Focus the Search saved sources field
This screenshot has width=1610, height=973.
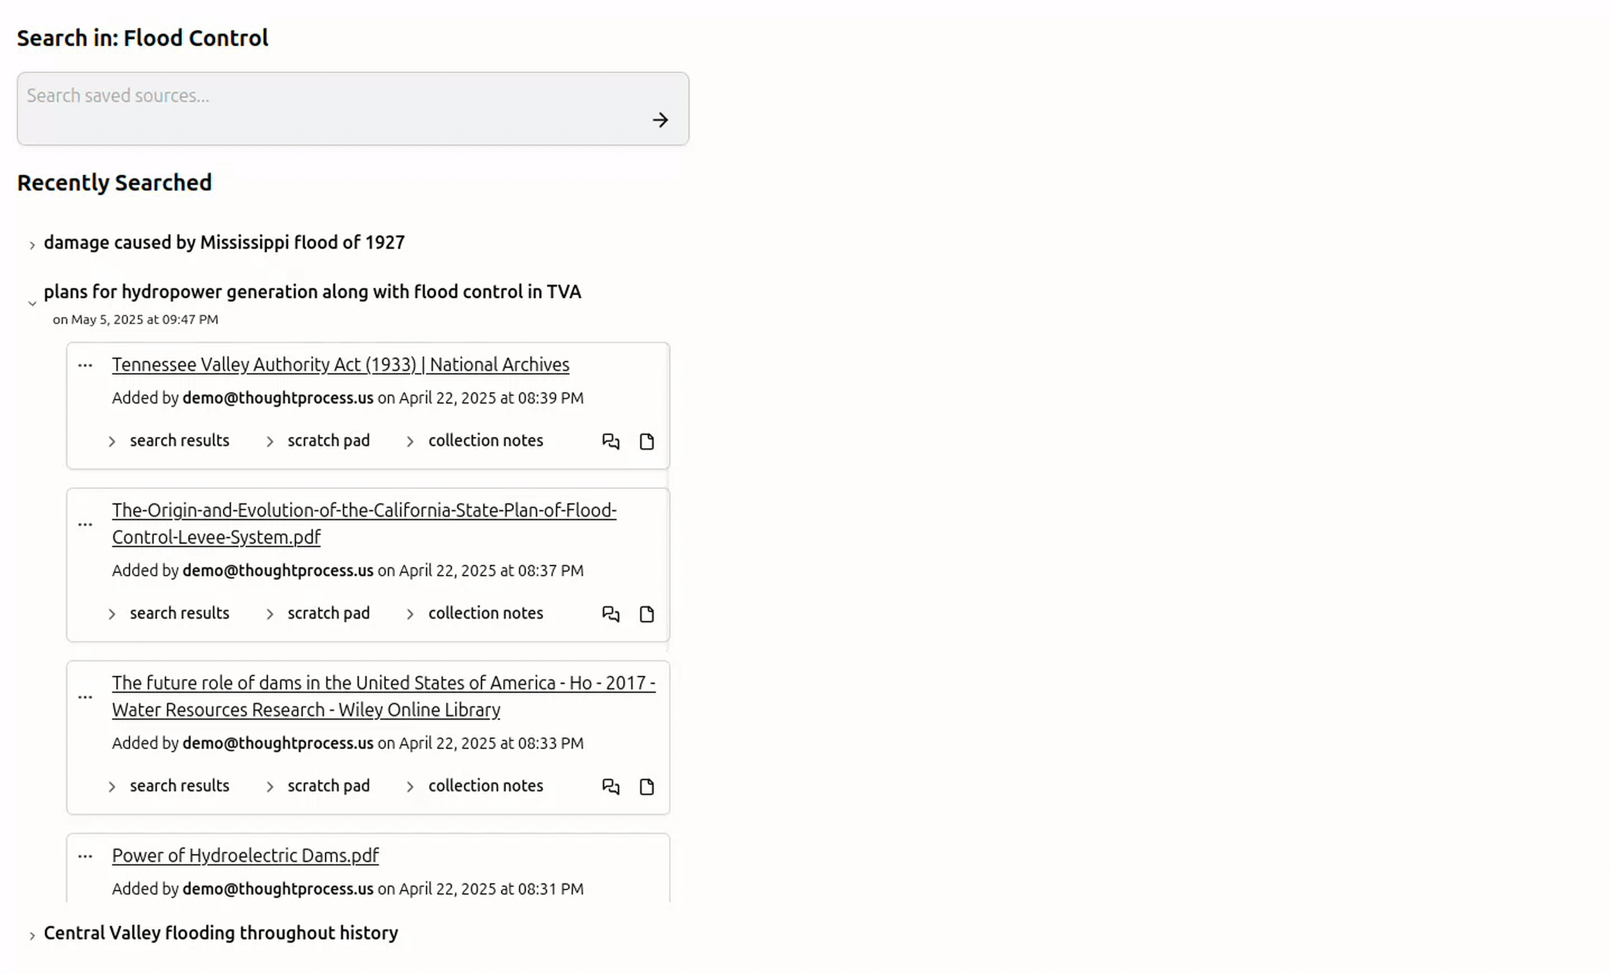point(353,108)
